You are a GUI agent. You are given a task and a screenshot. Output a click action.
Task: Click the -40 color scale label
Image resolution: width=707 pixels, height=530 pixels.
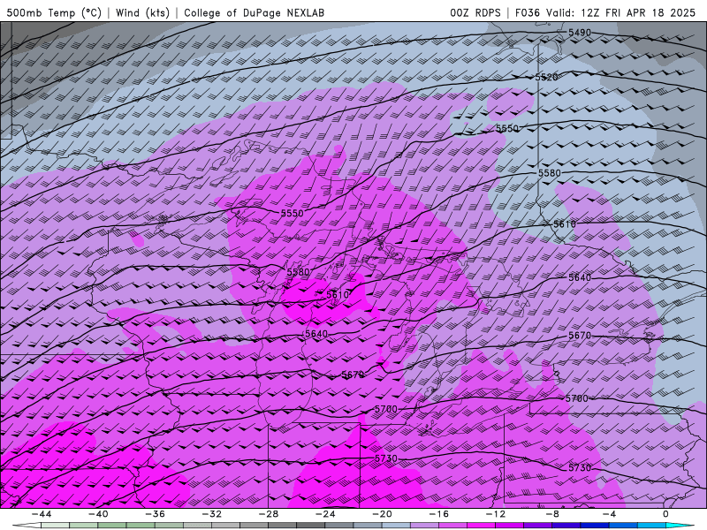[98, 514]
